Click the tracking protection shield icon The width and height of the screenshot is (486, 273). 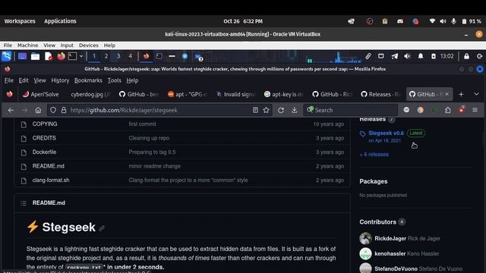pyautogui.click(x=53, y=110)
